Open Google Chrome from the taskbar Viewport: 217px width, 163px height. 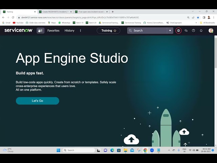tap(145, 150)
